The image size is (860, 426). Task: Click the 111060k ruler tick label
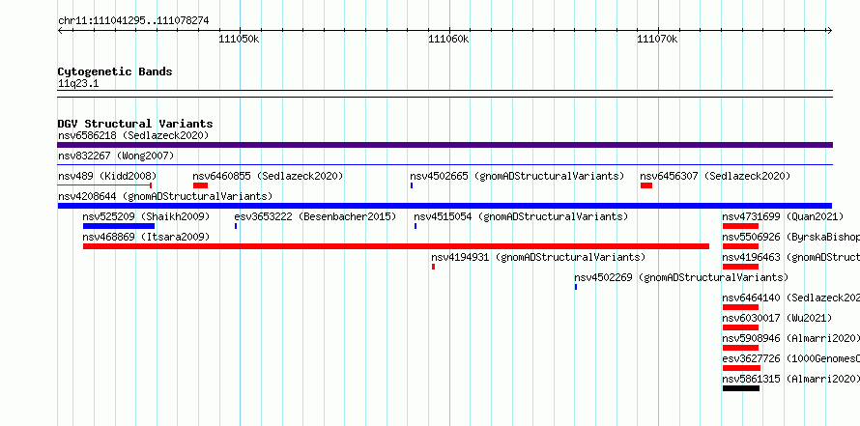(448, 39)
